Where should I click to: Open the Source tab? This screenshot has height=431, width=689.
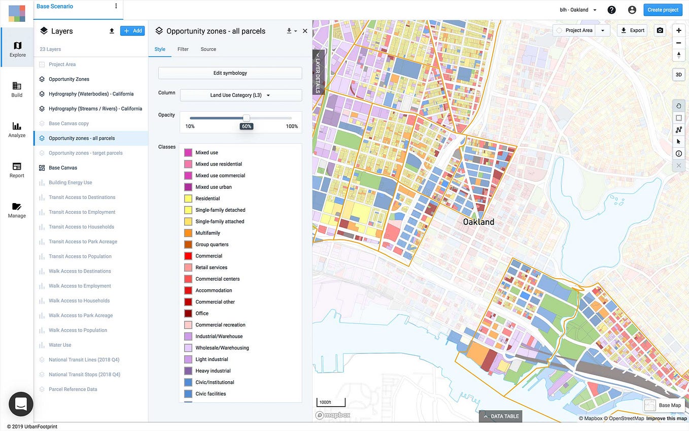[208, 49]
